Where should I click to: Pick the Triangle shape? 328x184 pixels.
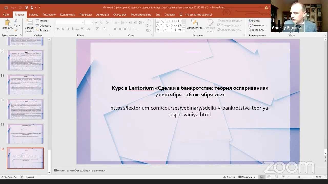tap(158, 26)
